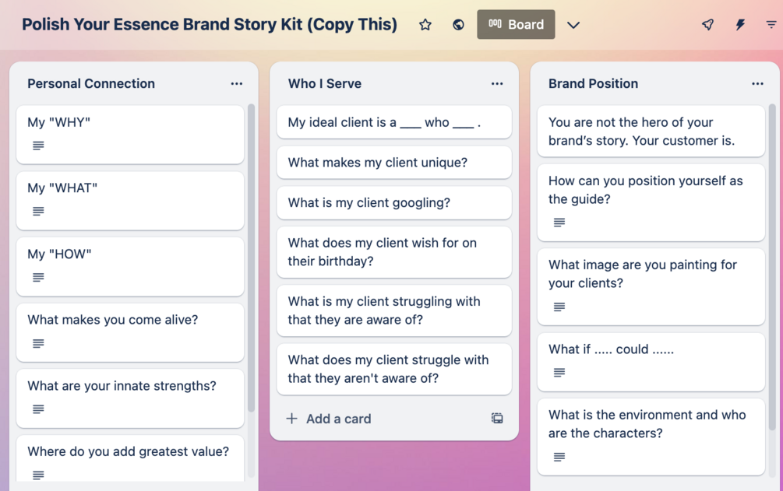The height and width of the screenshot is (491, 783).
Task: Open the Power-Ups rocket icon
Action: coord(707,25)
